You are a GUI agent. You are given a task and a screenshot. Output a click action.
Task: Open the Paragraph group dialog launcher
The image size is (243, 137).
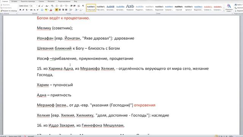click(x=84, y=14)
